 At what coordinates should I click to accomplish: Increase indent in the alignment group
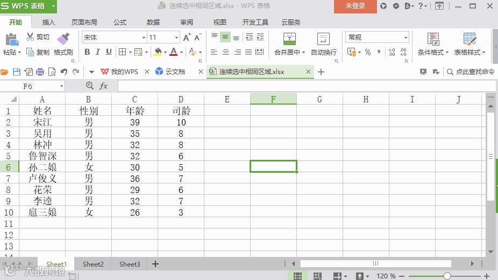(260, 37)
